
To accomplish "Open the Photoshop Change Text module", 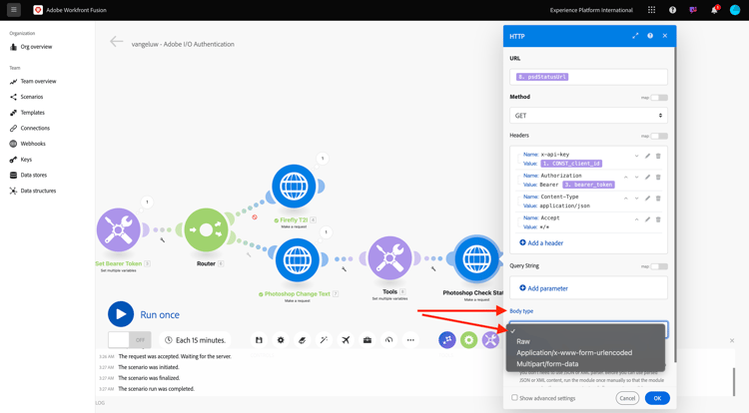I will (298, 260).
